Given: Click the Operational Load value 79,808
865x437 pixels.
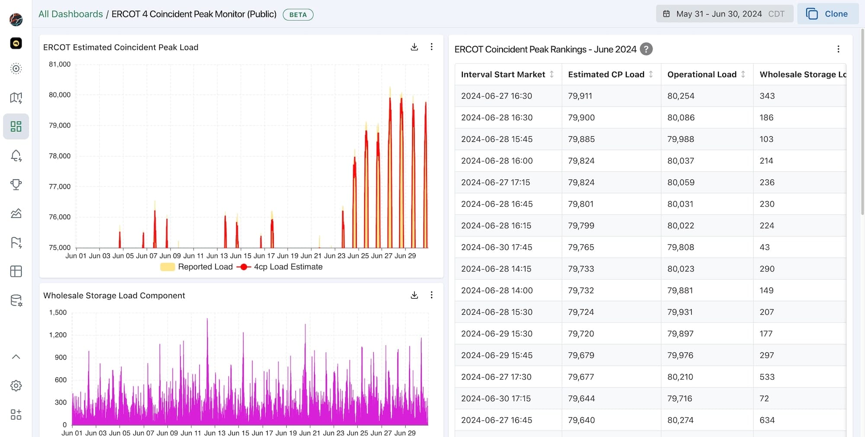Looking at the screenshot, I should 681,247.
